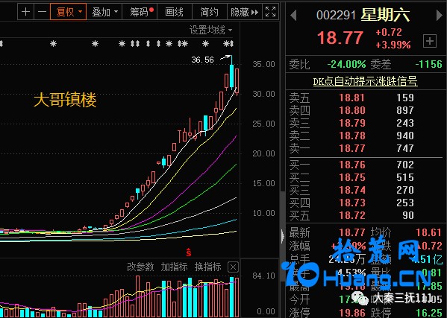The image size is (447, 318).
Task: Click 跌停 price 16.25
Action: pyautogui.click(x=429, y=313)
